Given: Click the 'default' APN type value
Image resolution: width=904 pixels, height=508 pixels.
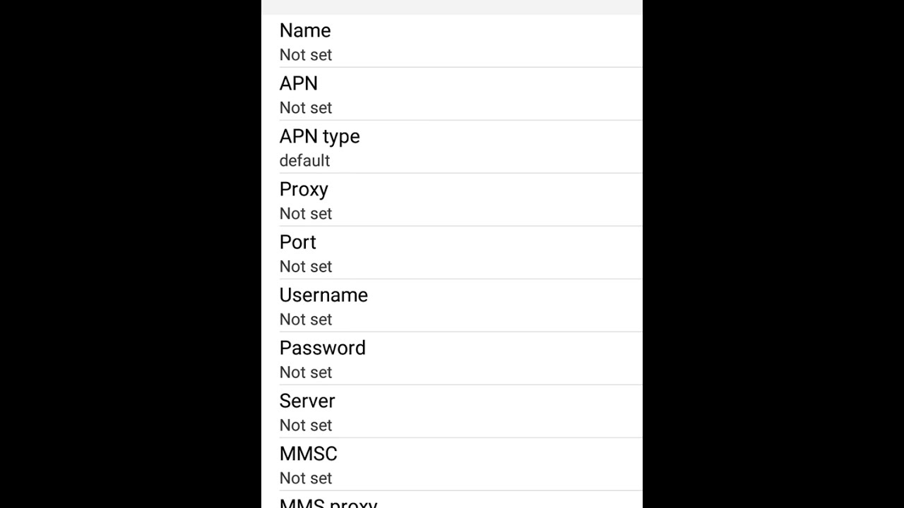Looking at the screenshot, I should coord(304,161).
